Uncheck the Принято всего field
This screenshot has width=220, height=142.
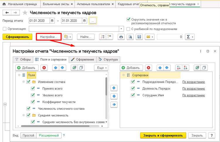[x=33, y=89]
